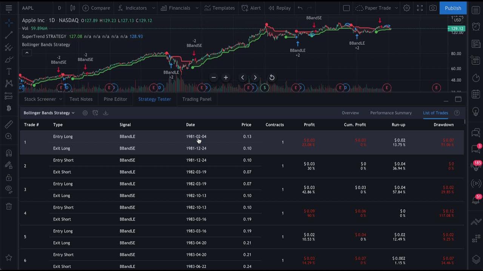The width and height of the screenshot is (483, 271).
Task: Toggle lock all drawing tools
Action: 9,177
